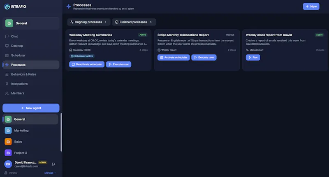The width and height of the screenshot is (329, 177).
Task: Click the blue Marketing agent icon
Action: (x=8, y=131)
